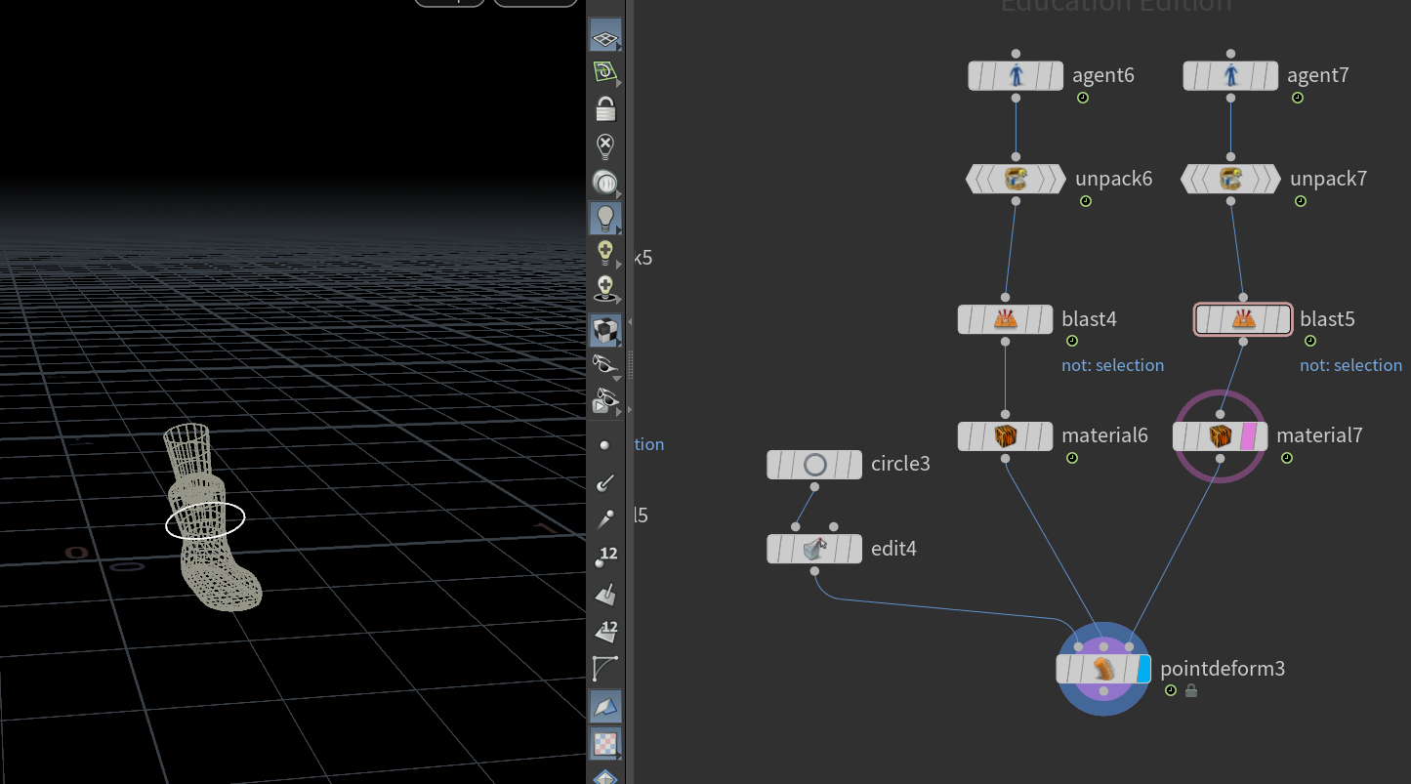Open the display options glasses icon
The image size is (1411, 784).
[x=605, y=365]
